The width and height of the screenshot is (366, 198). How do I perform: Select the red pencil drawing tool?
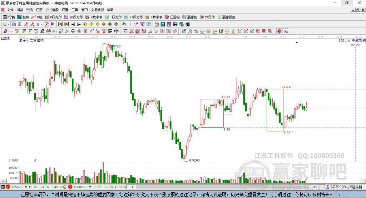[5, 31]
